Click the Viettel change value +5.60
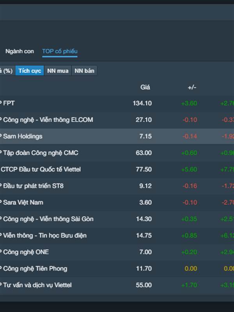234x312 pixels. point(189,169)
